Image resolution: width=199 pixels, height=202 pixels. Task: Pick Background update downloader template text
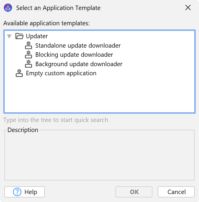[79, 64]
